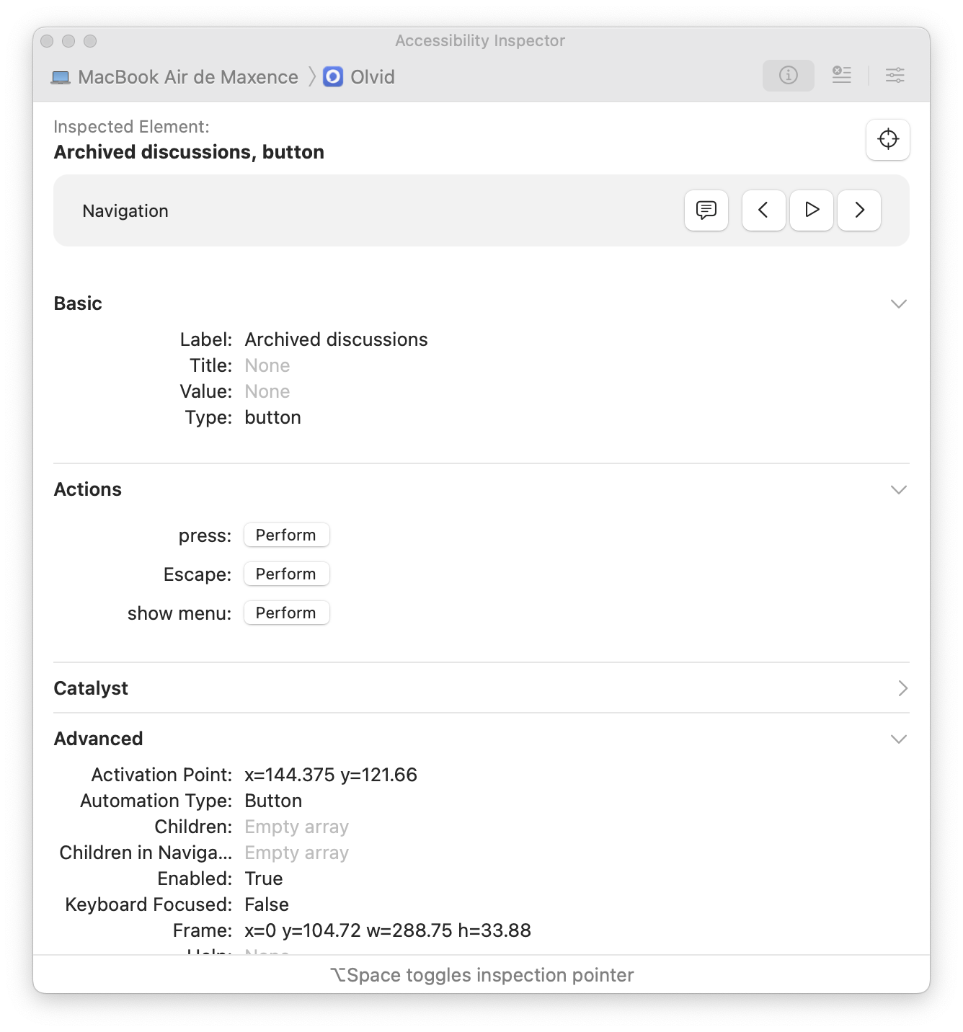Perform the Escape action
Viewport: 963px width, 1032px height.
coord(287,574)
